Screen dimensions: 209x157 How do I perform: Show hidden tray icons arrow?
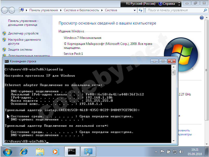click(x=156, y=152)
